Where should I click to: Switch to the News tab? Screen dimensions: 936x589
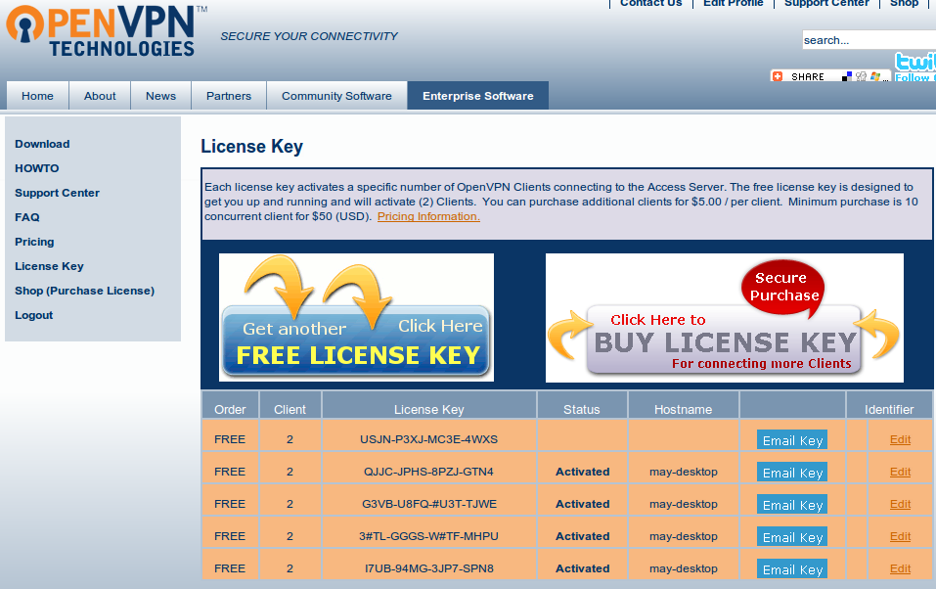pyautogui.click(x=160, y=96)
